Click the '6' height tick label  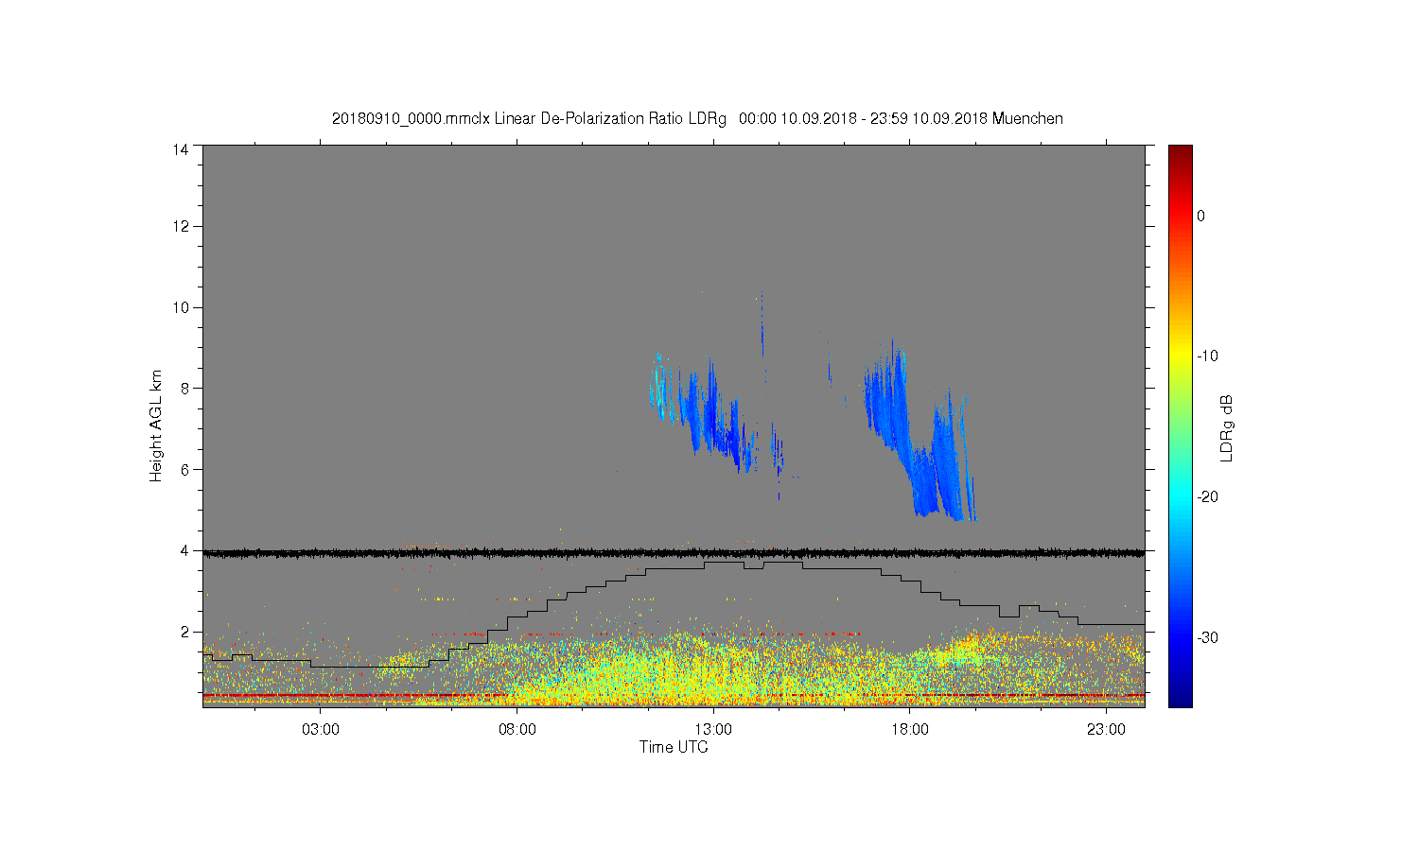click(x=184, y=469)
